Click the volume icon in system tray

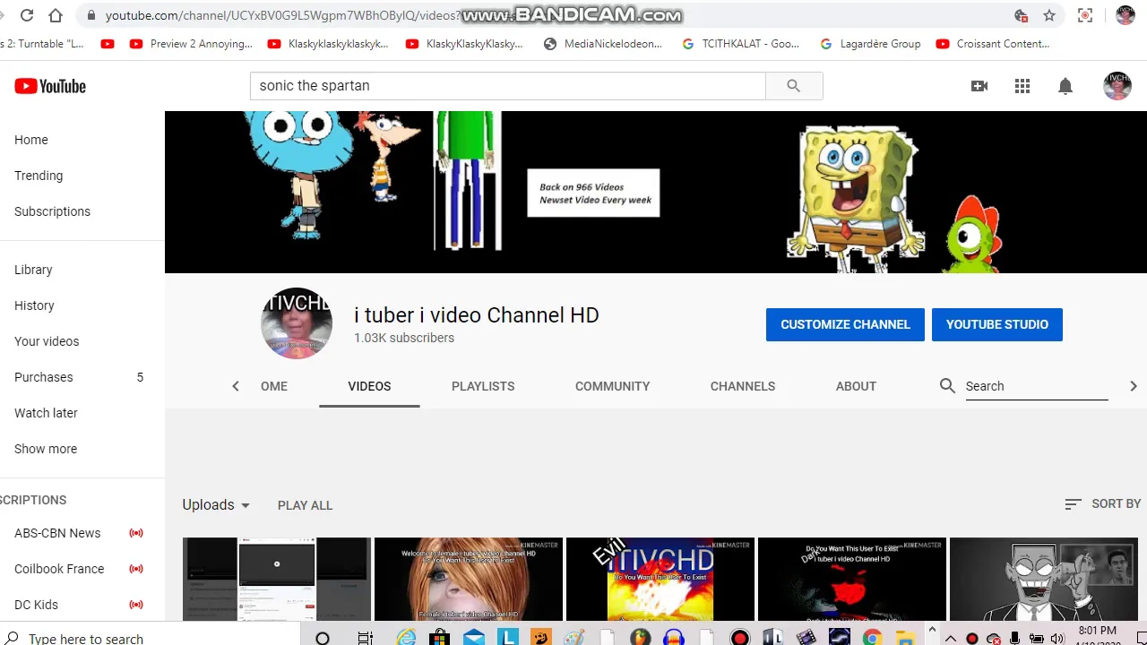[1057, 639]
